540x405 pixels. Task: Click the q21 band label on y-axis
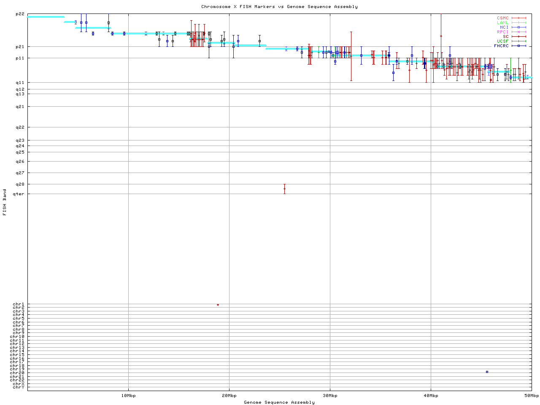point(20,107)
